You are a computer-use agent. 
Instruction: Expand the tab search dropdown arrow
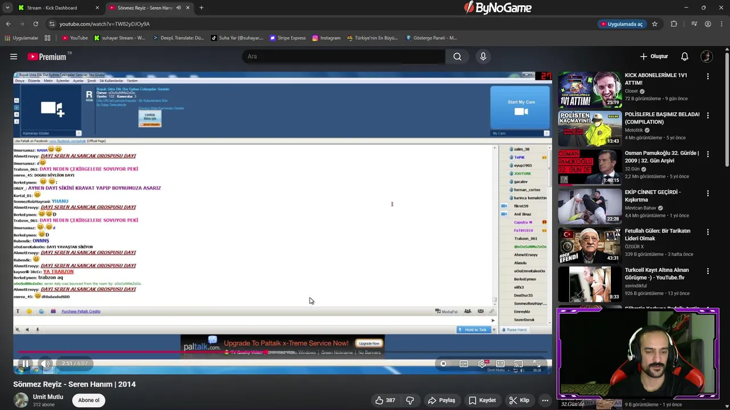point(7,8)
